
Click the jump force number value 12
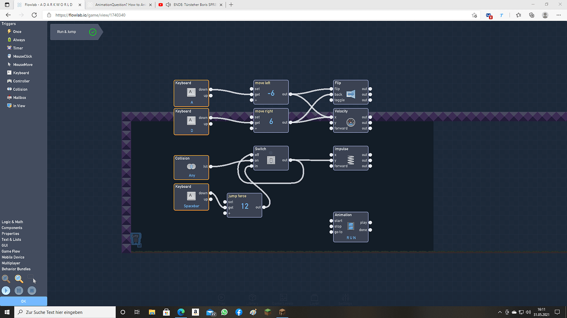click(245, 206)
